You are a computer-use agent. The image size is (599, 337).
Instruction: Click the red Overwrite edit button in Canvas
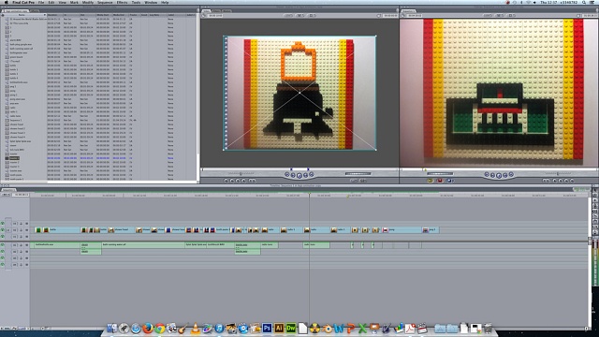(439, 181)
